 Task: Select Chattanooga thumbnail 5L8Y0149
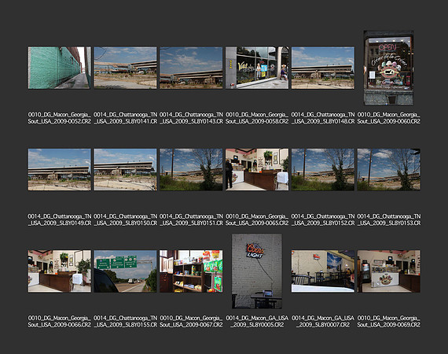click(60, 170)
